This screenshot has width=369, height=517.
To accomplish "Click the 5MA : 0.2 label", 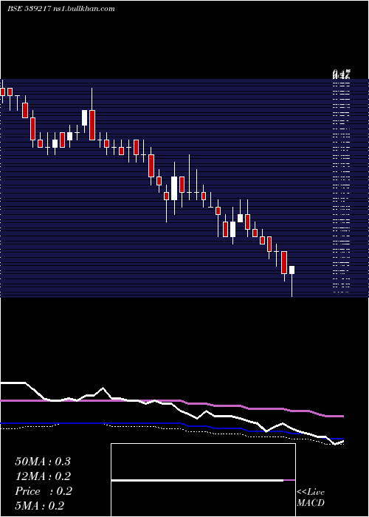I will pos(40,506).
